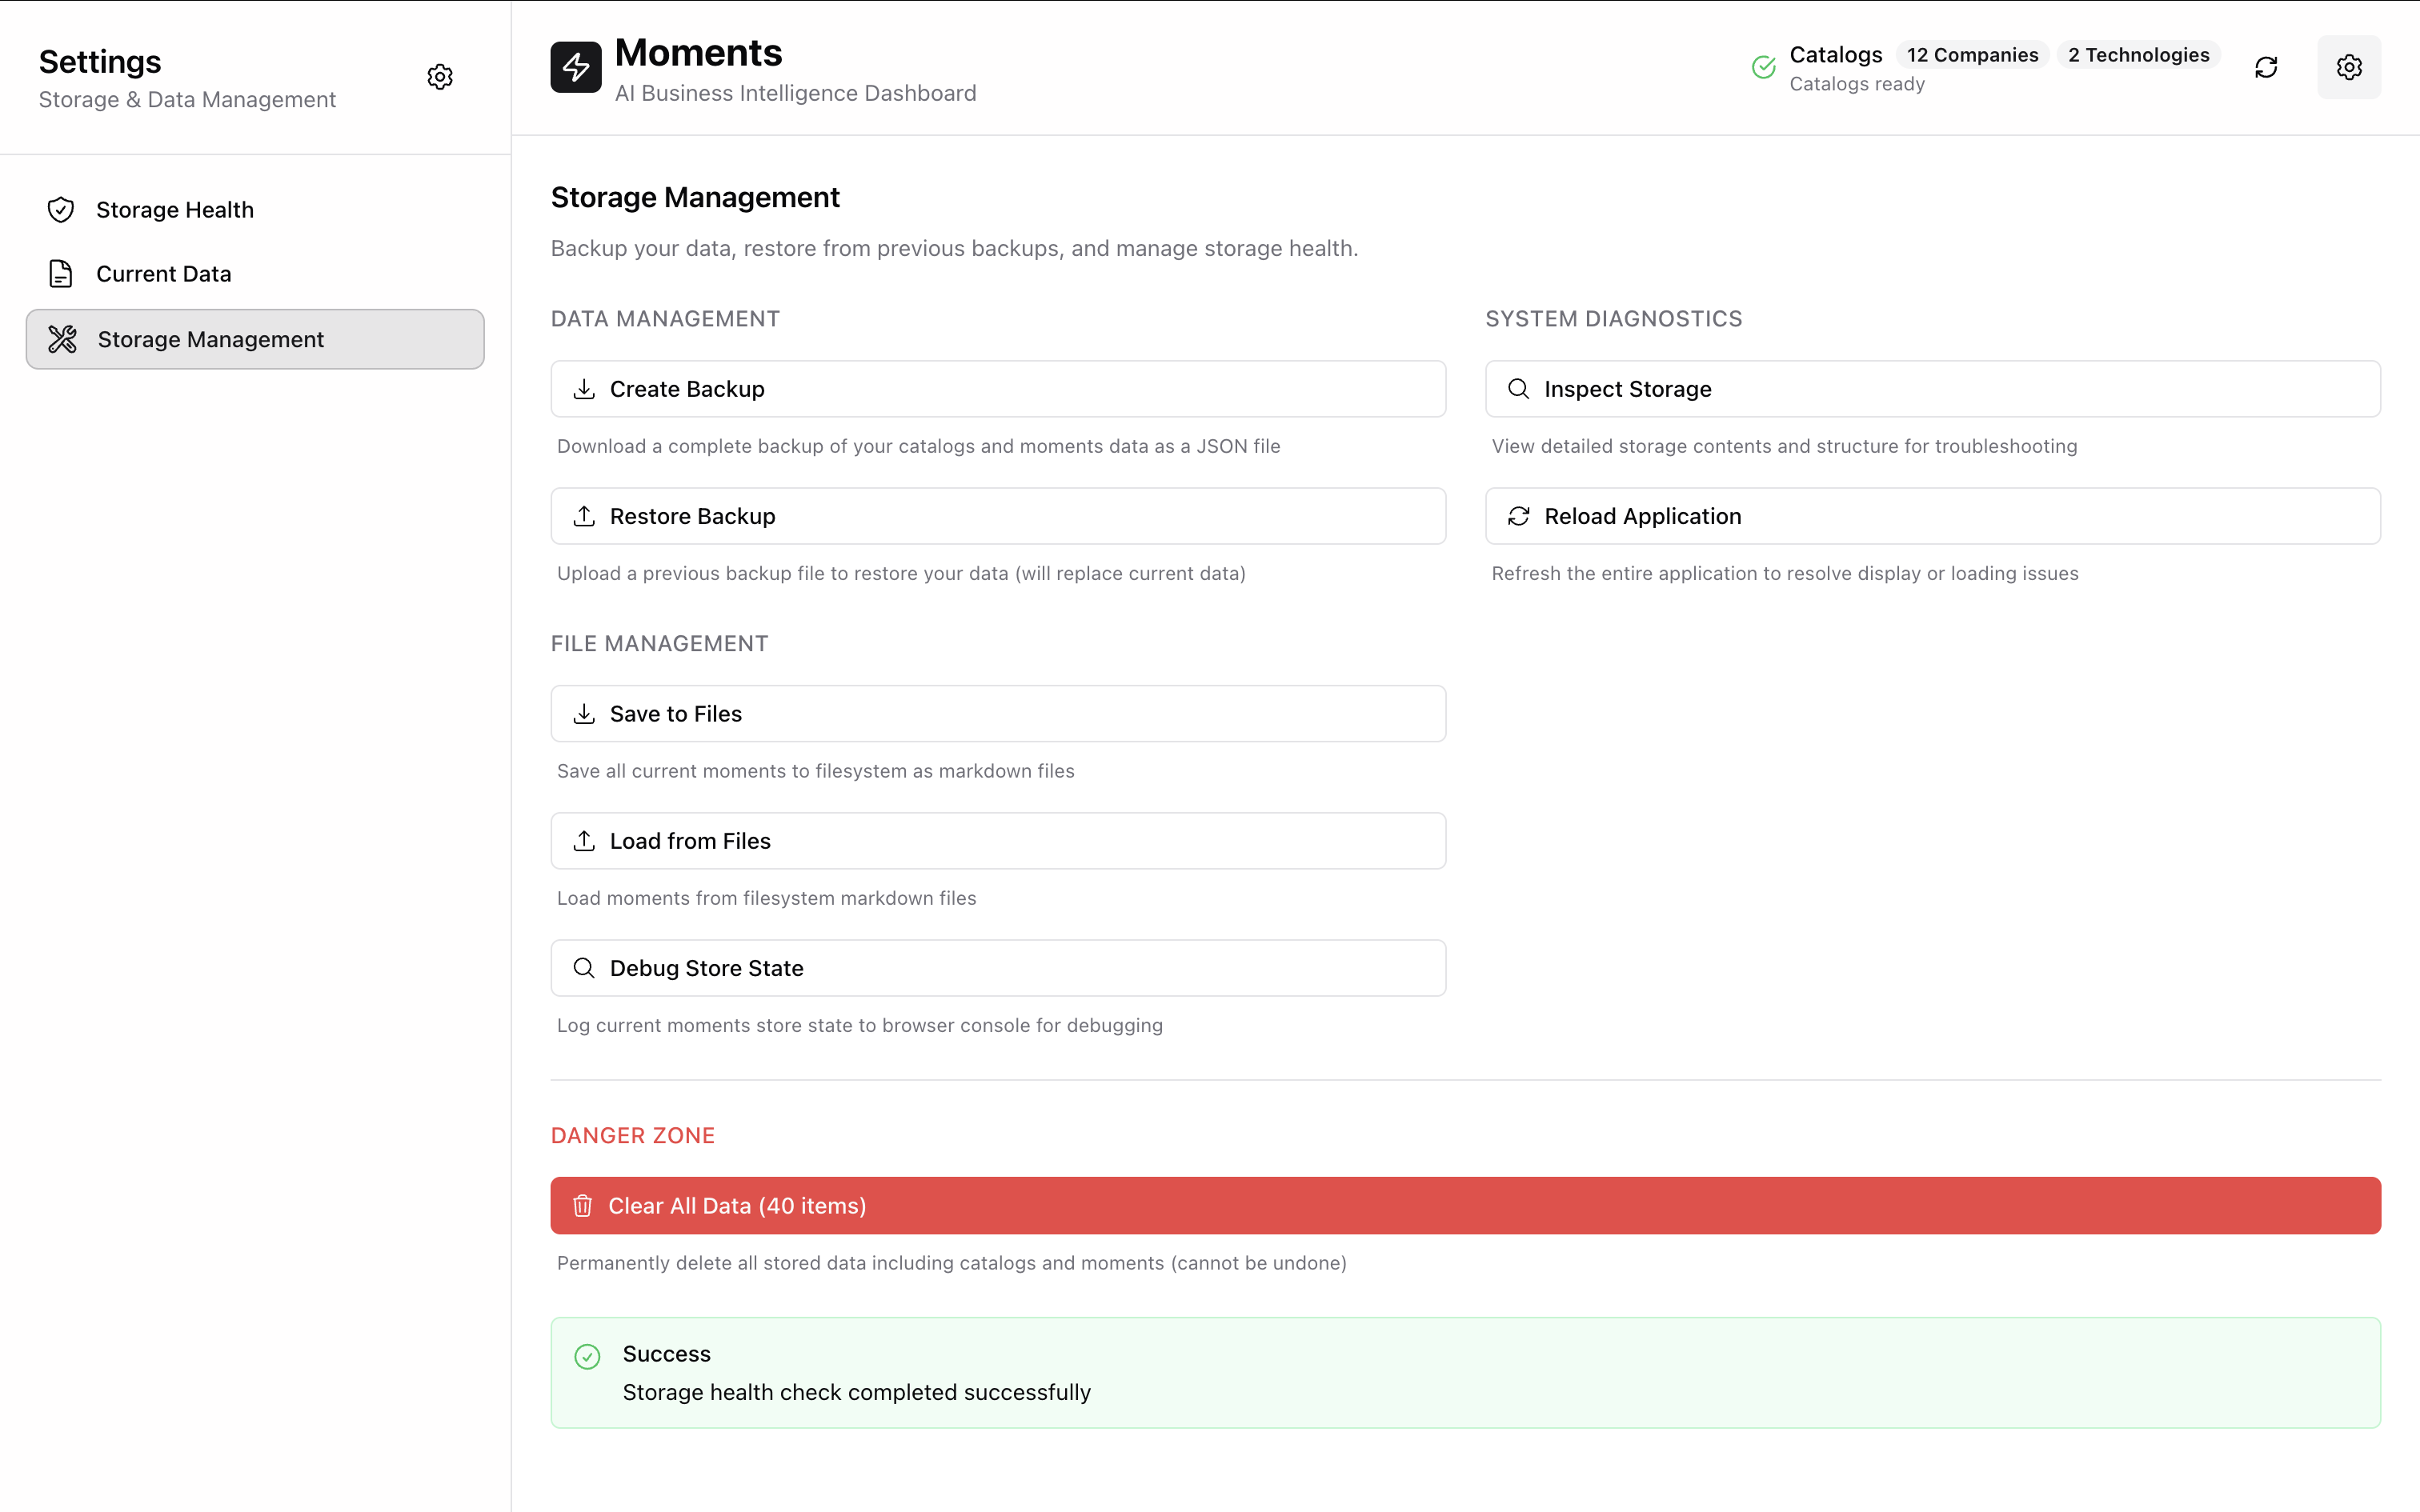The image size is (2420, 1512).
Task: Click the Reload Application button
Action: tap(1932, 516)
